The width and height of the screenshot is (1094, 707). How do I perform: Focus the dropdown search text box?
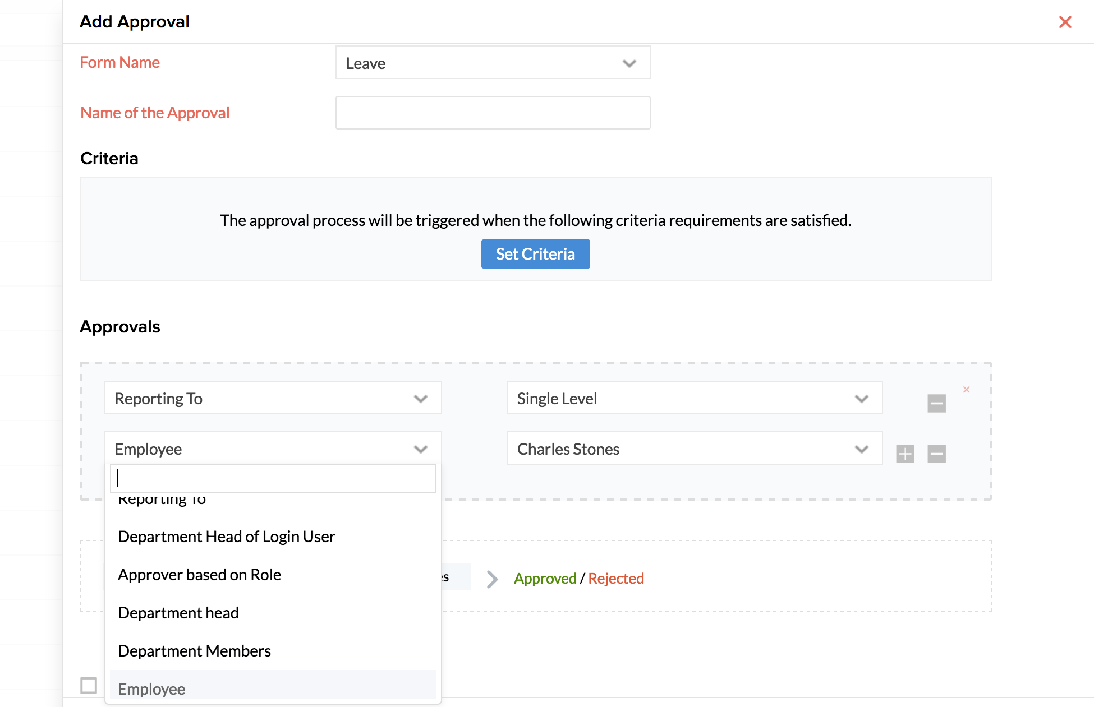(273, 478)
